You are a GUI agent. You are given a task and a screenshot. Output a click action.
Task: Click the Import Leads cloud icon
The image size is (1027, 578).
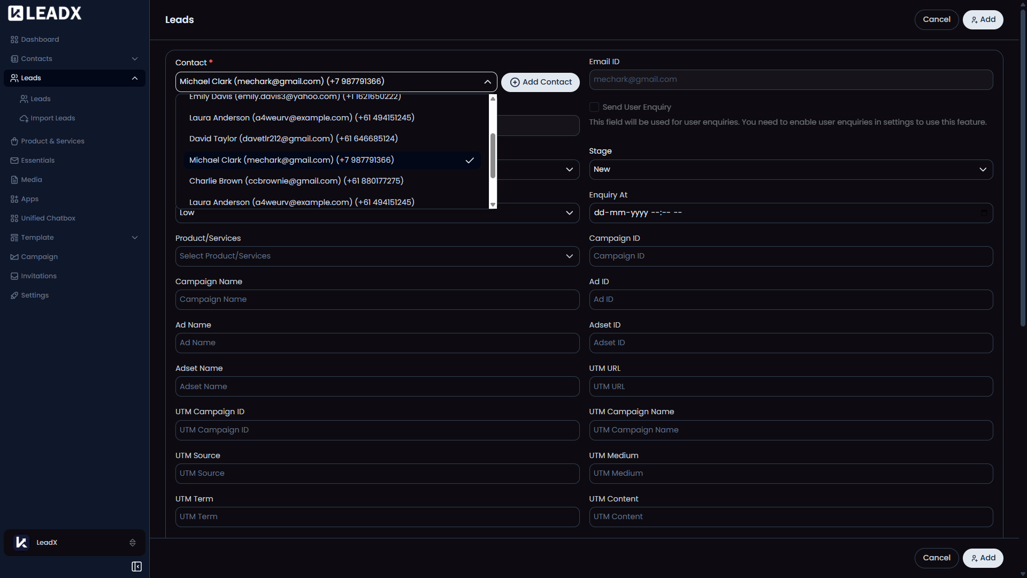24,118
